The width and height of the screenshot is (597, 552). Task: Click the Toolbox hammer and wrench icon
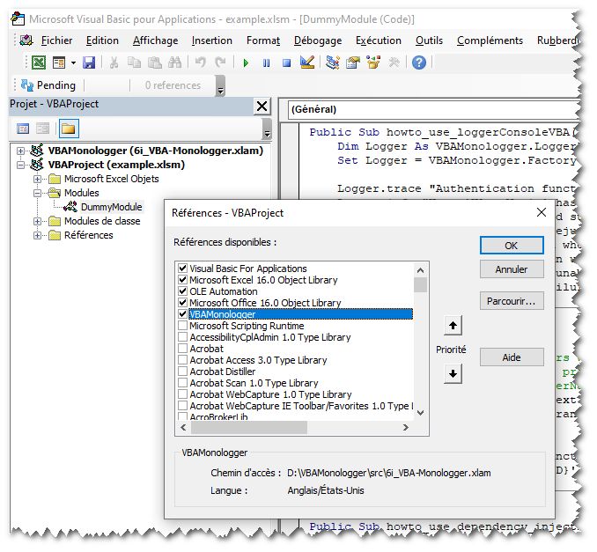coord(394,63)
